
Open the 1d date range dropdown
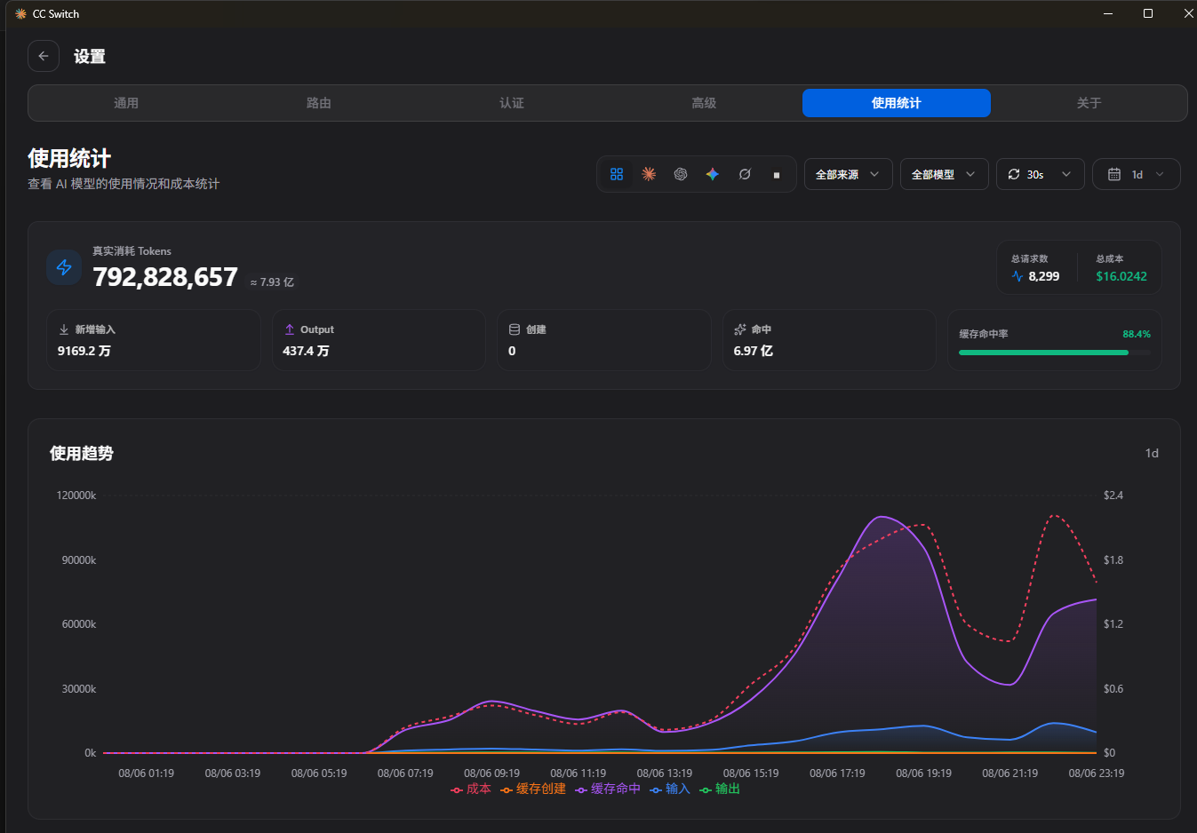1136,174
